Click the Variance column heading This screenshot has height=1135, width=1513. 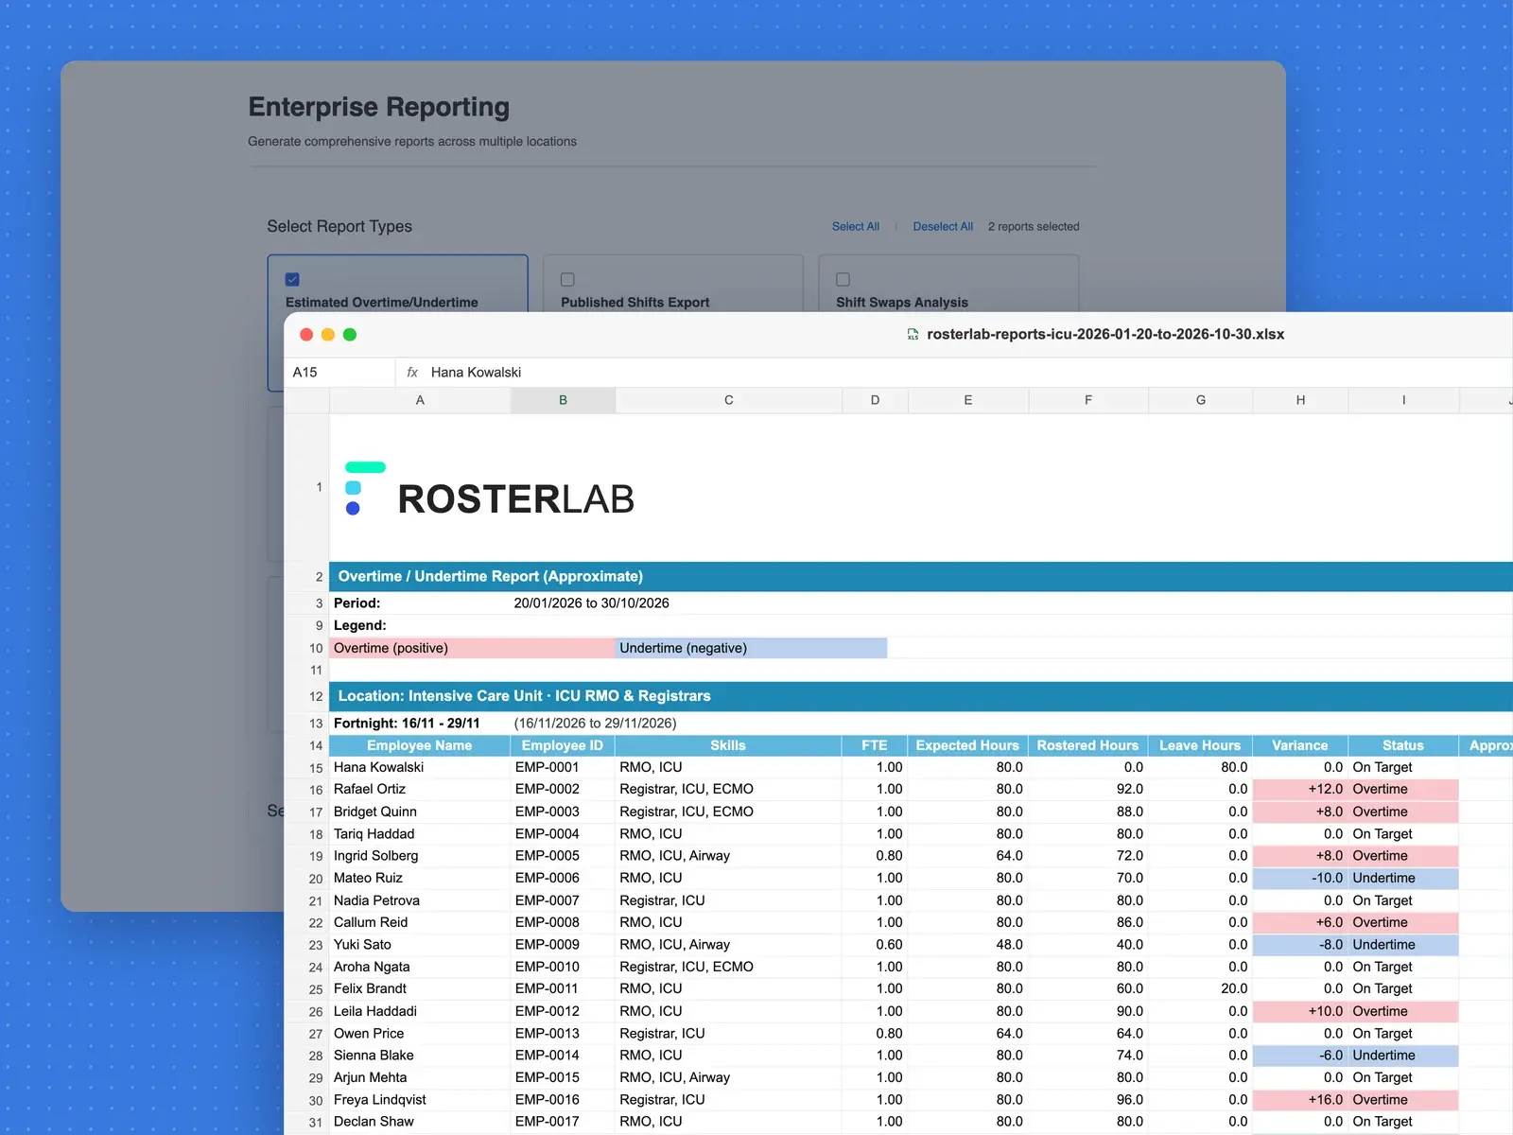point(1300,745)
